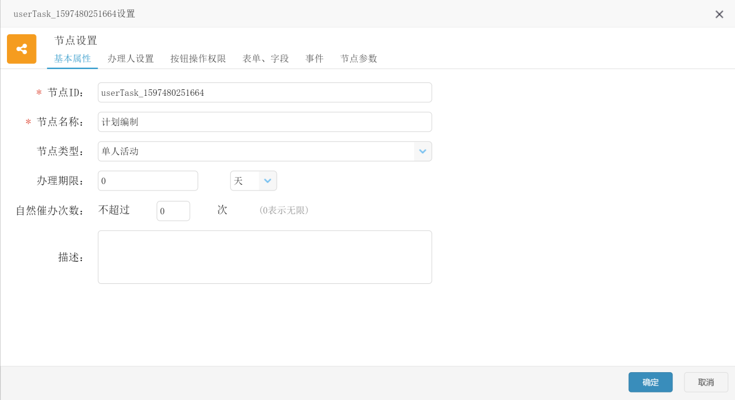Focus the 节点名称 field containing 计划编制
This screenshot has width=735, height=400.
coord(265,122)
